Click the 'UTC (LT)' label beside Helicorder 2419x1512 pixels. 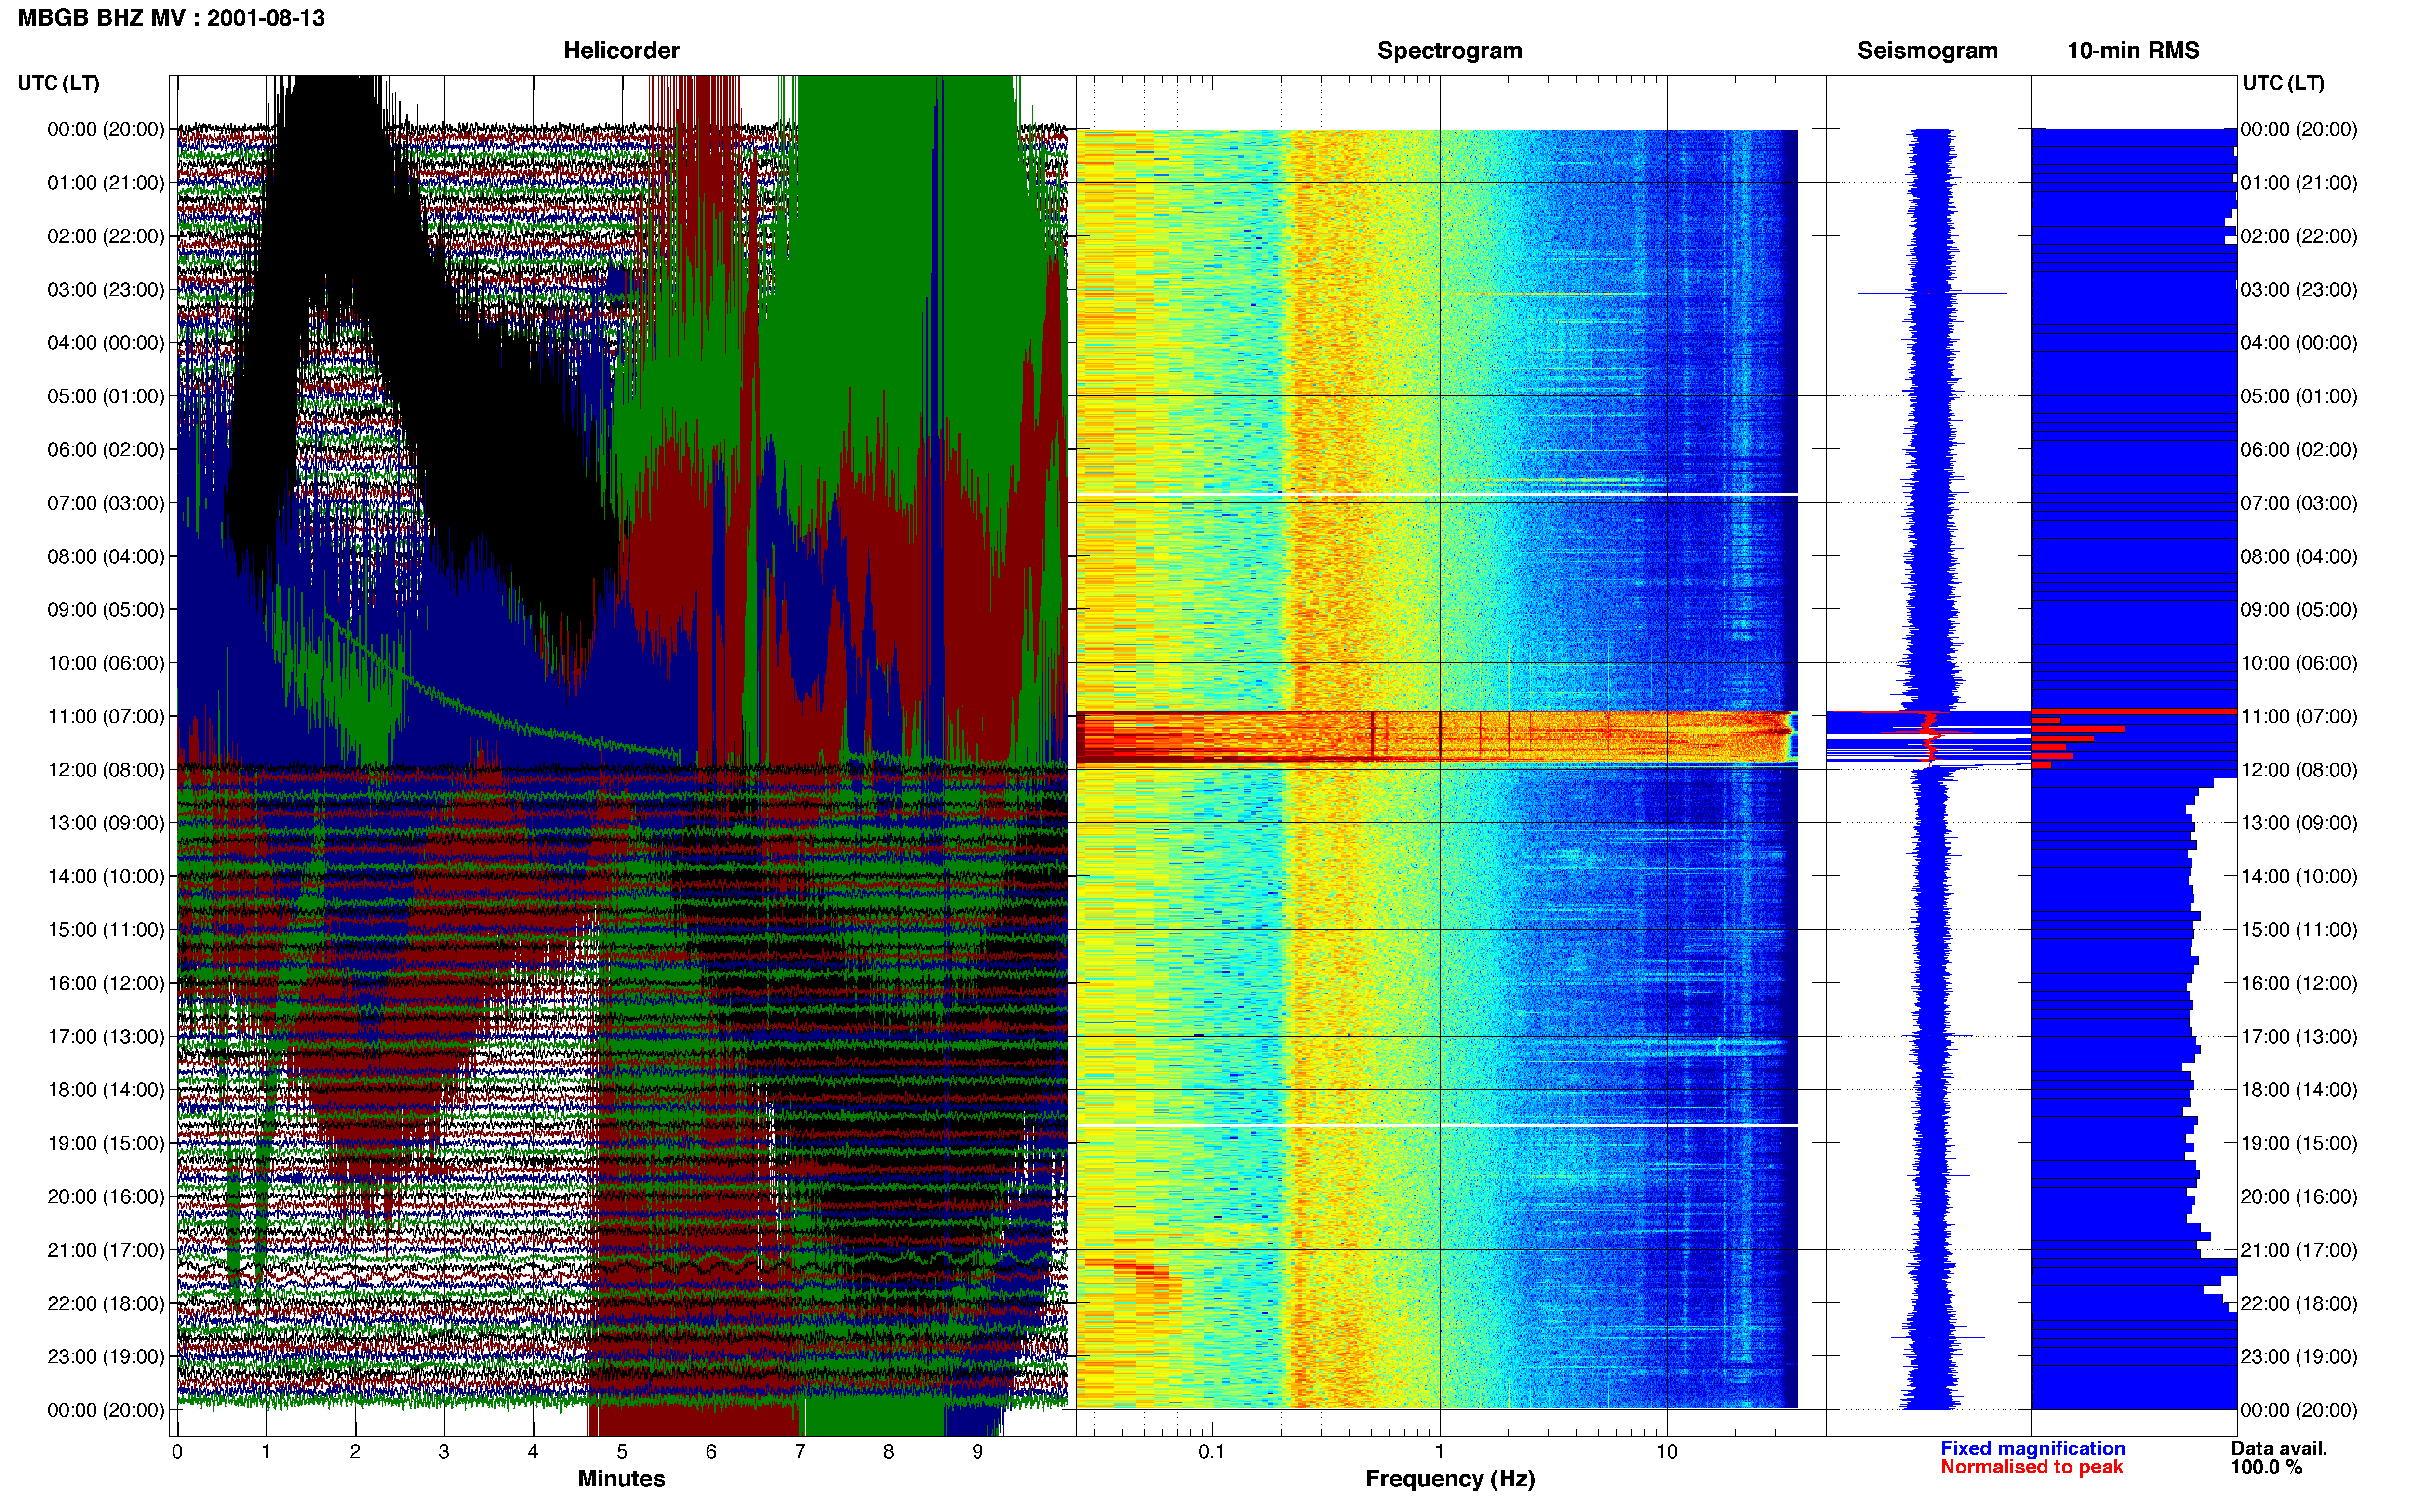click(59, 83)
